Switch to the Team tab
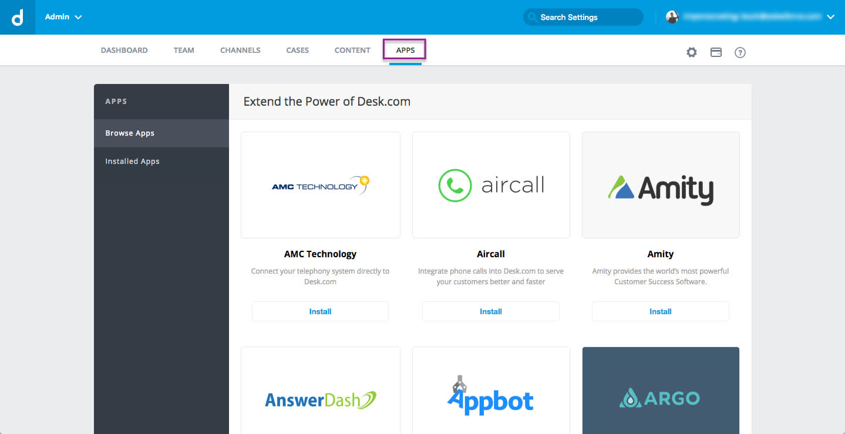This screenshot has width=845, height=434. coord(184,50)
